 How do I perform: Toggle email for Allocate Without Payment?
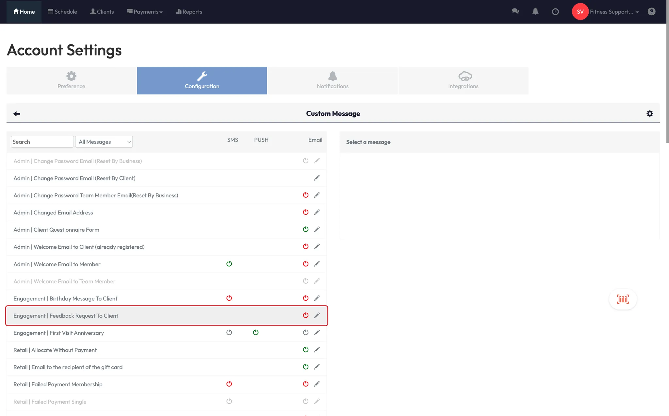pos(305,350)
